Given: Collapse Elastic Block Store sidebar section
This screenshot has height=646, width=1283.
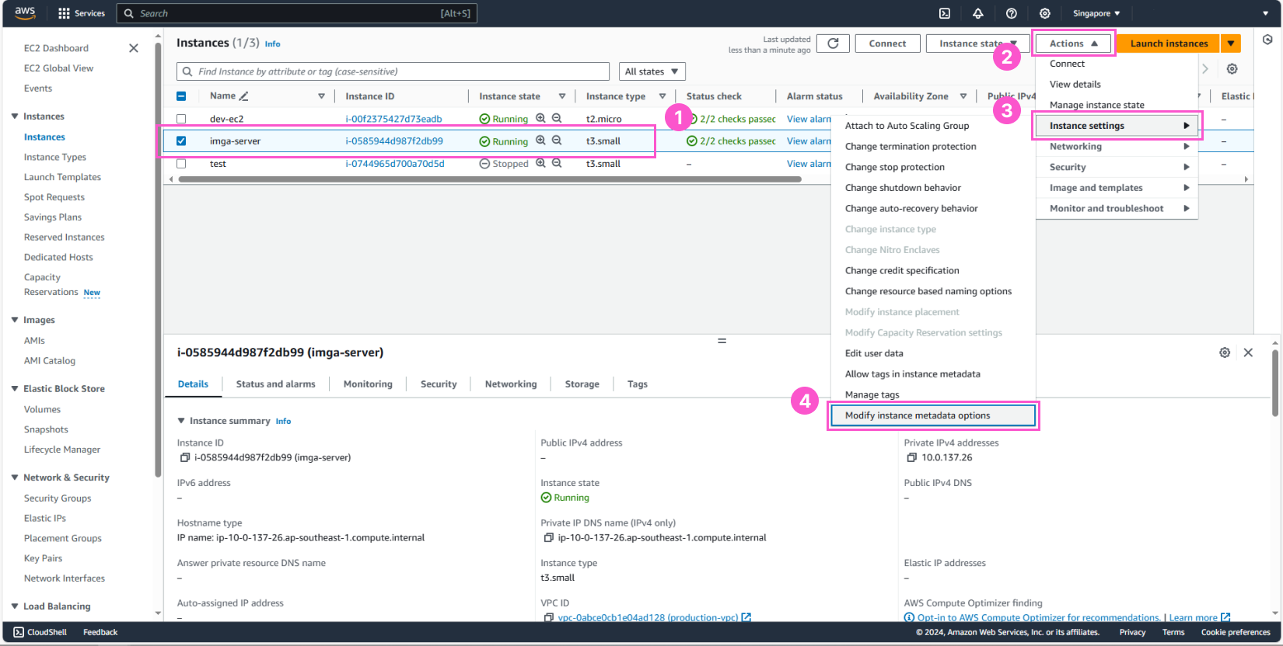Looking at the screenshot, I should point(15,388).
